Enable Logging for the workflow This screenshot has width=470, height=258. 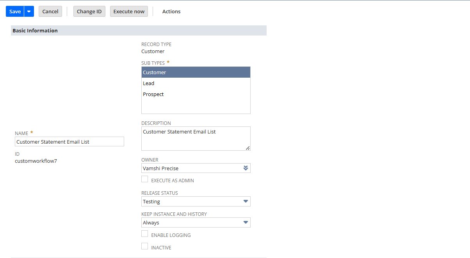(x=145, y=233)
